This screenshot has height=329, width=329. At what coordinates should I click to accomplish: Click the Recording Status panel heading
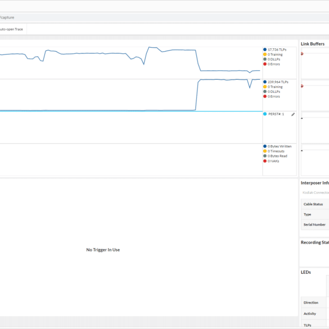pyautogui.click(x=315, y=242)
